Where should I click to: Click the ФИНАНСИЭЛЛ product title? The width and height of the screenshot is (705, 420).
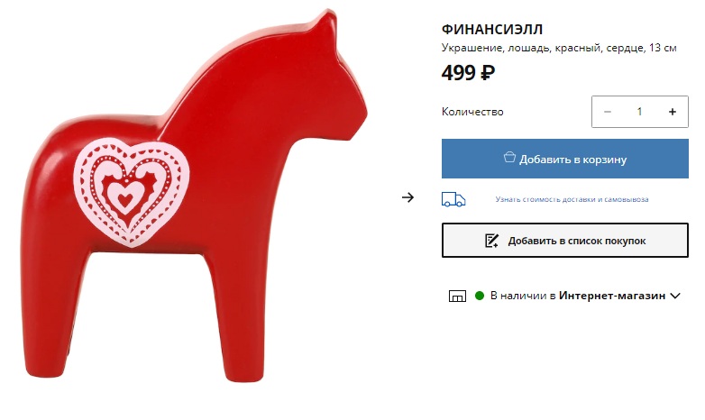(x=492, y=29)
